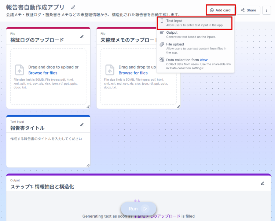
Task: Open the three-dot more options menu
Action: (x=267, y=10)
